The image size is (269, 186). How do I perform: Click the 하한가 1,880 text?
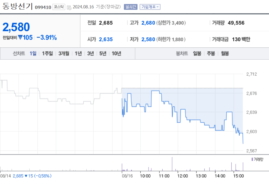(x=171, y=39)
